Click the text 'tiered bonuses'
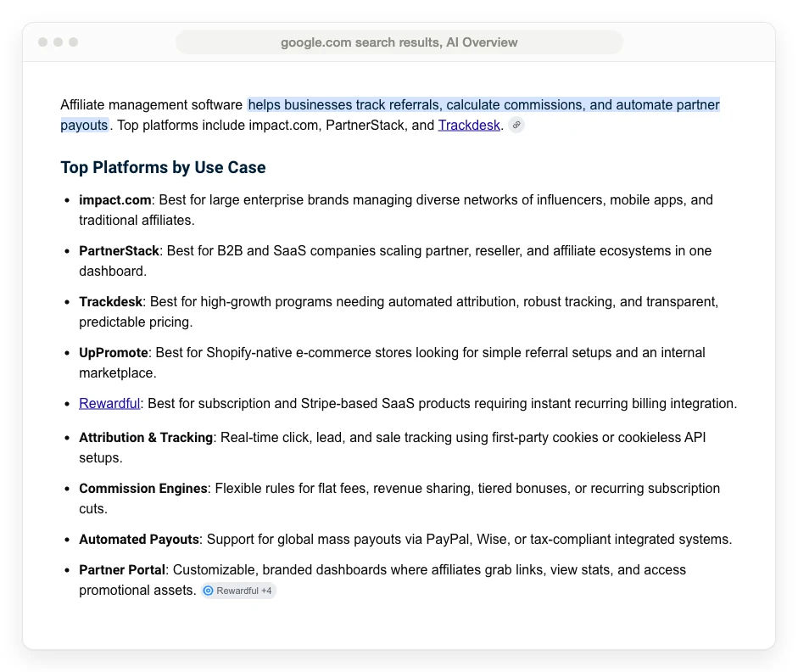 [522, 489]
